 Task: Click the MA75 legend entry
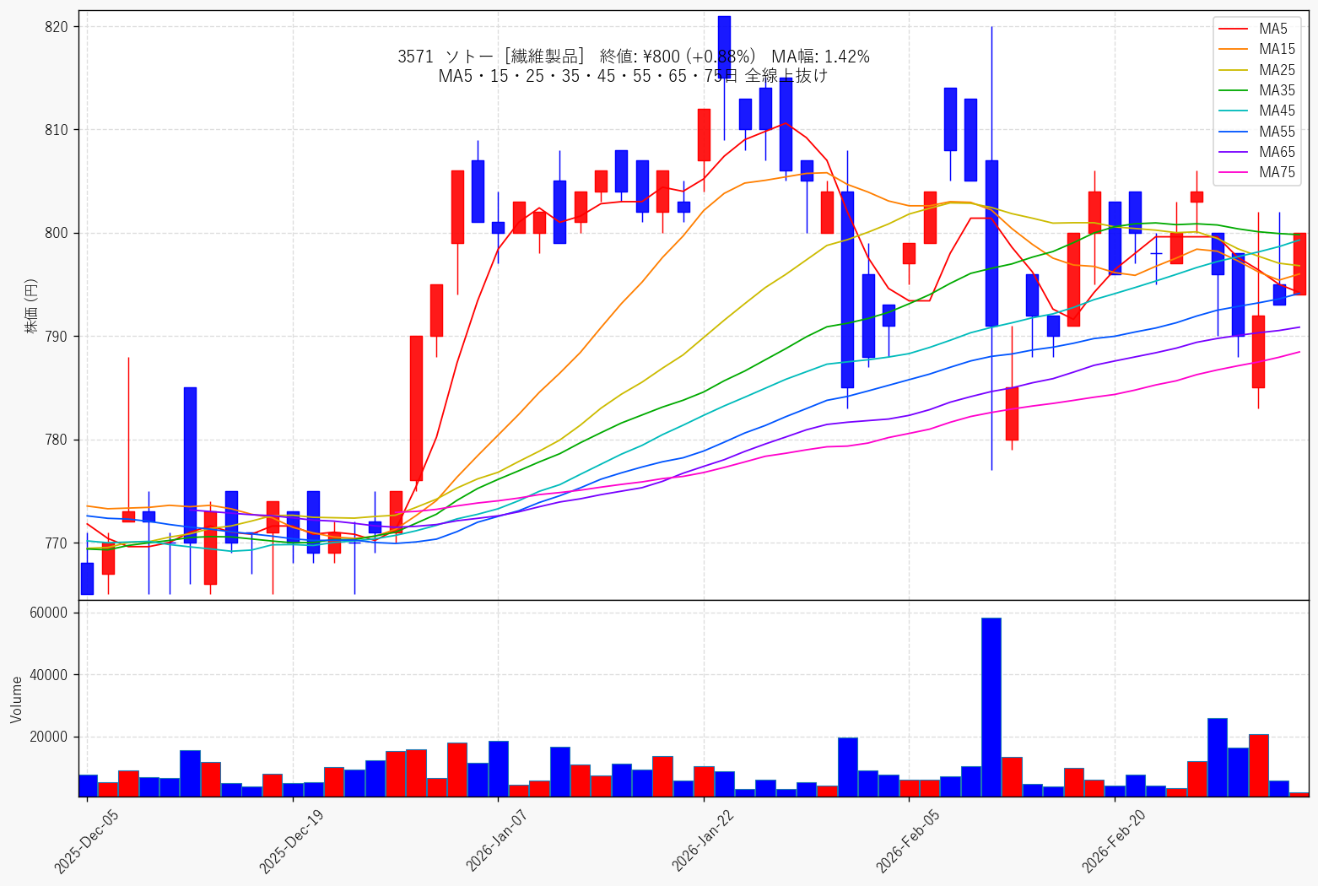coord(1256,172)
